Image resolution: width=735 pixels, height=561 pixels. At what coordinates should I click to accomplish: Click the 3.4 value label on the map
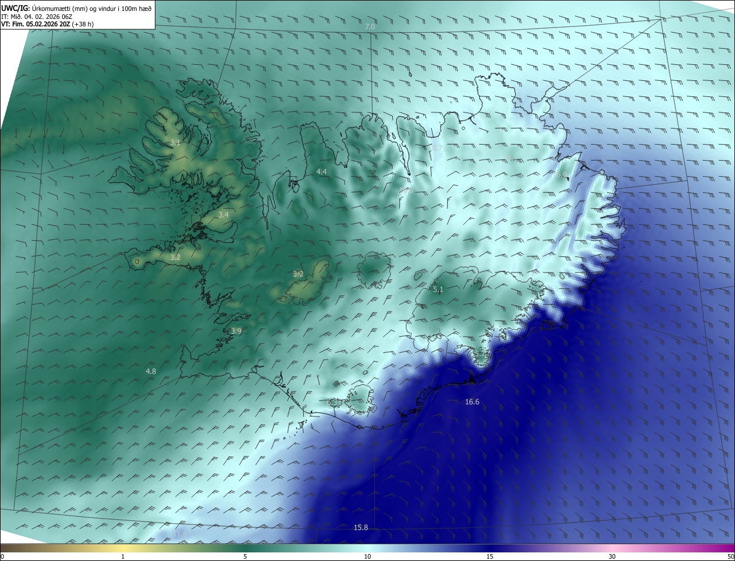pyautogui.click(x=223, y=215)
